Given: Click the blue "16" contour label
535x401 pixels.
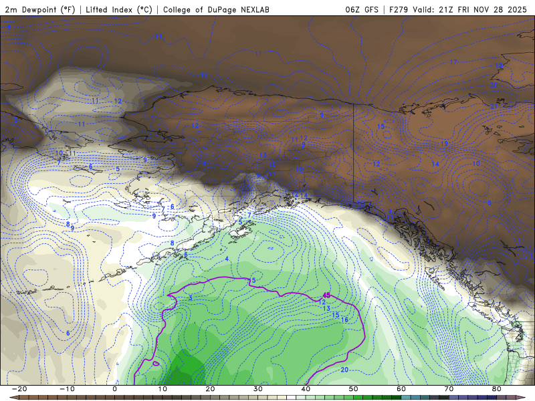Looking at the screenshot, I should point(344,320).
